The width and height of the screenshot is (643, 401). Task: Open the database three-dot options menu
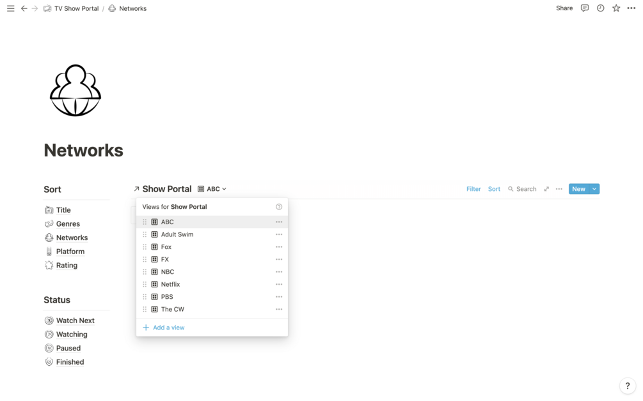pyautogui.click(x=559, y=189)
